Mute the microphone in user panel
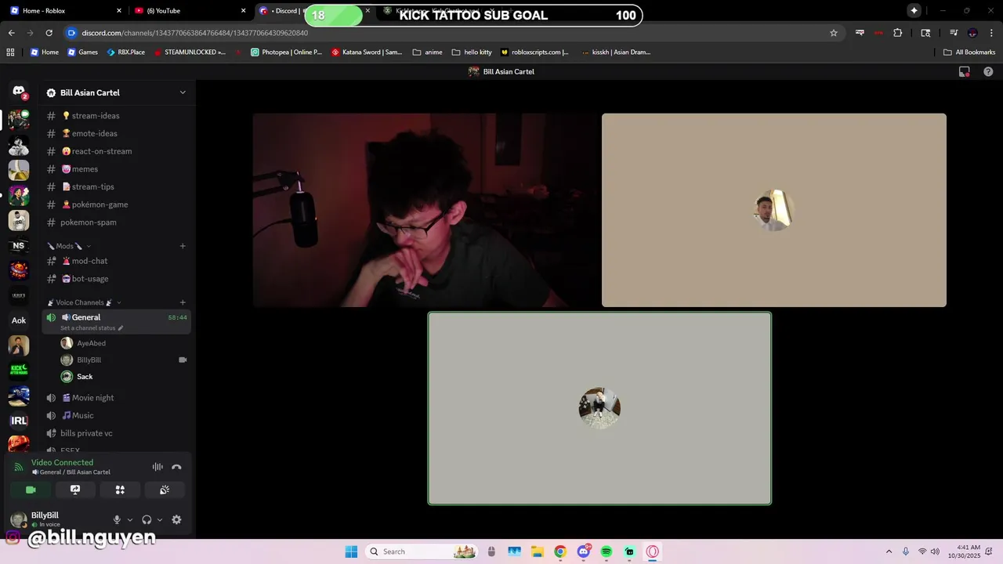1003x564 pixels. (117, 519)
